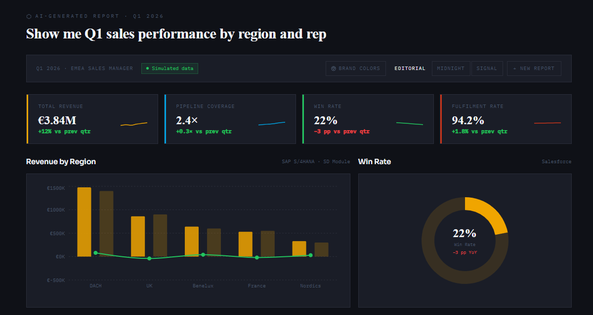This screenshot has width=593, height=315.
Task: Click the green trend point for UK
Action: coord(149,258)
